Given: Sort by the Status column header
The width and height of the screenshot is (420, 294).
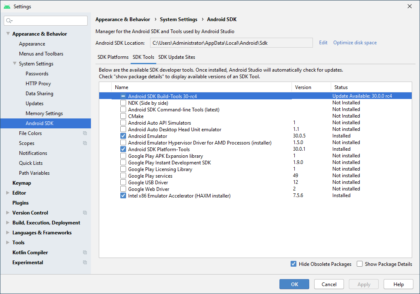Looking at the screenshot, I should tap(371, 87).
